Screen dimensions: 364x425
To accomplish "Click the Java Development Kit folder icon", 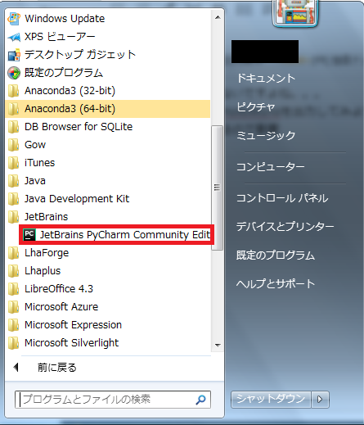I will 13,199.
